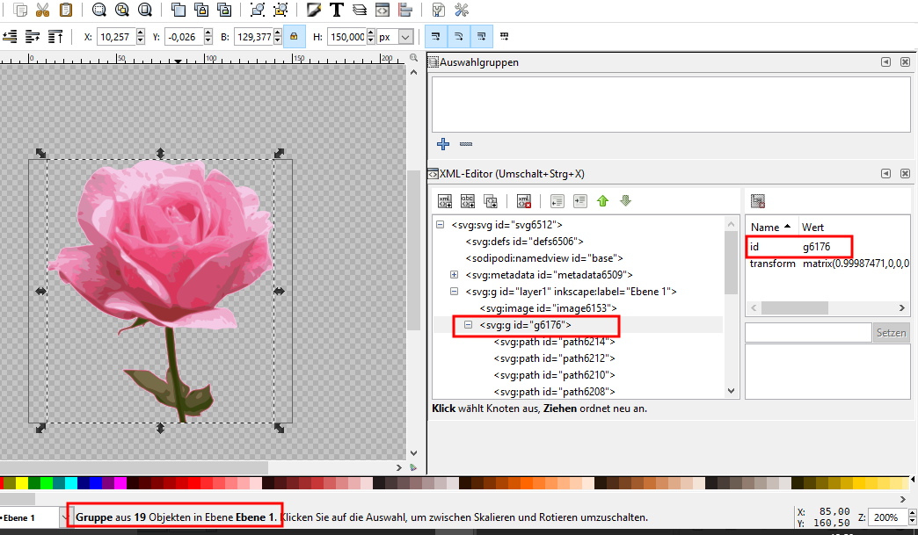Delete attribute icon in attribute panel
This screenshot has height=535, width=918.
click(x=758, y=201)
